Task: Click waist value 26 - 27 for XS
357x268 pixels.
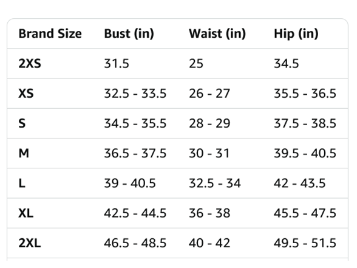Action: tap(209, 94)
